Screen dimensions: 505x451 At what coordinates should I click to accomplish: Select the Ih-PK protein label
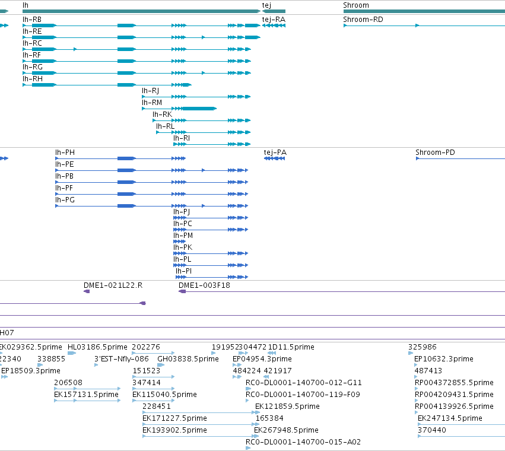(x=183, y=247)
